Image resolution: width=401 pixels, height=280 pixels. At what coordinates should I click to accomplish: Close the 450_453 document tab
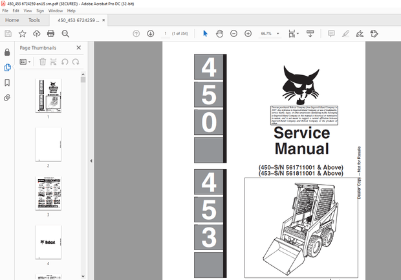pyautogui.click(x=103, y=20)
